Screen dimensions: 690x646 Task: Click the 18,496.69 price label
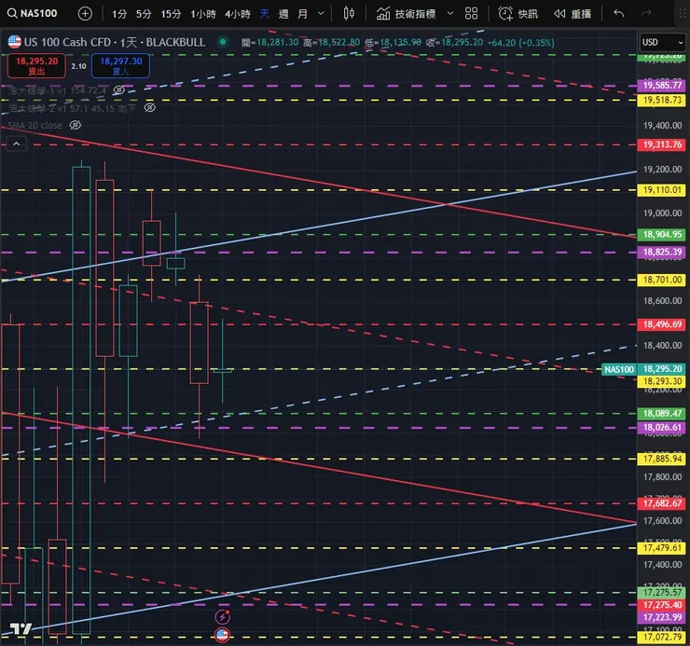pyautogui.click(x=662, y=324)
